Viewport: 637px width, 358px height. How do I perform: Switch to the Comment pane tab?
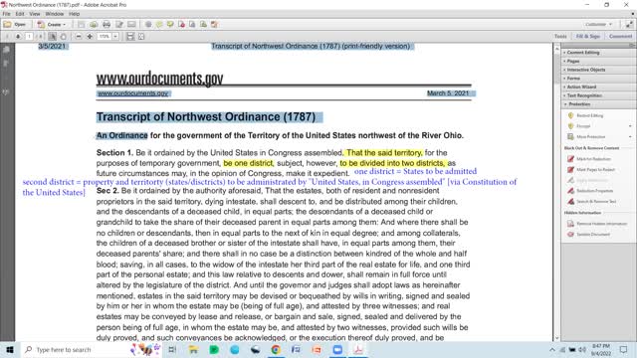coord(620,36)
